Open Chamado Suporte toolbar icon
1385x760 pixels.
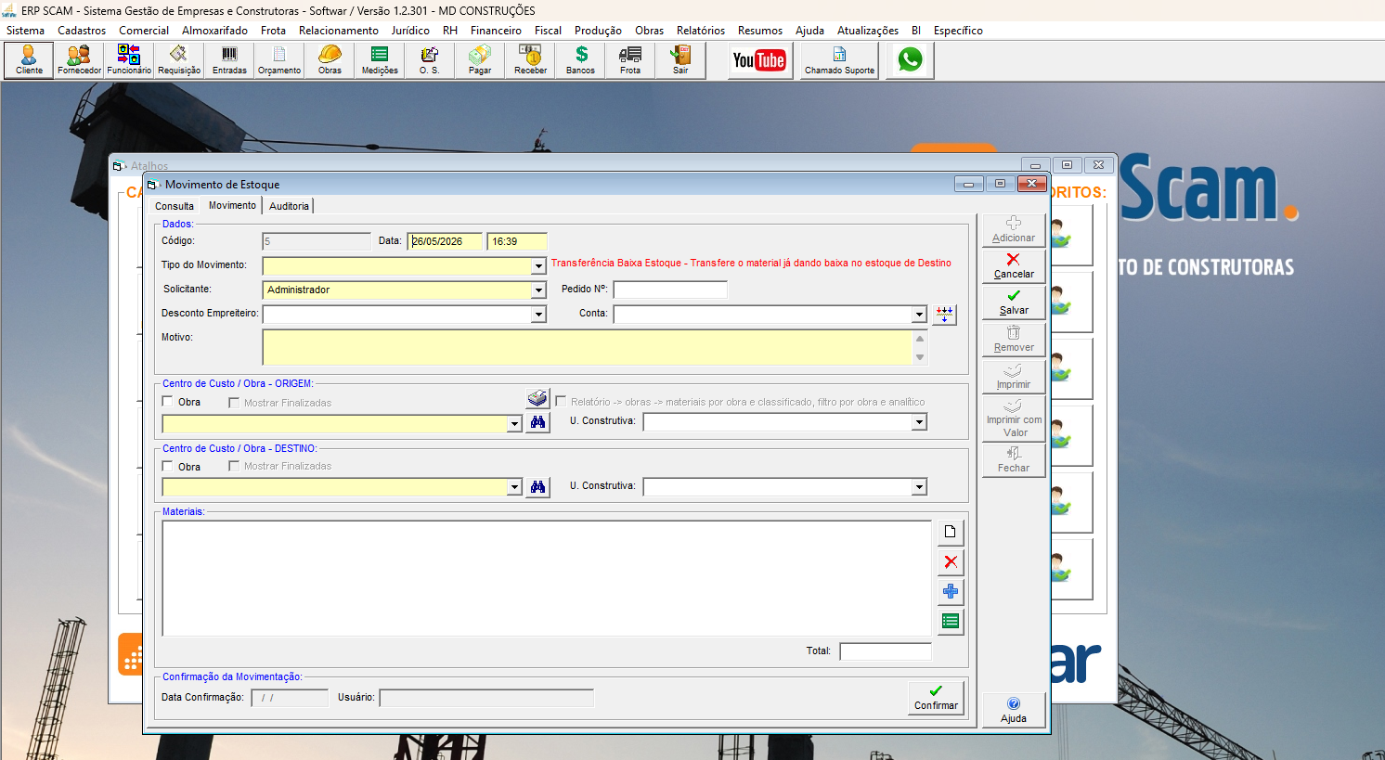839,60
